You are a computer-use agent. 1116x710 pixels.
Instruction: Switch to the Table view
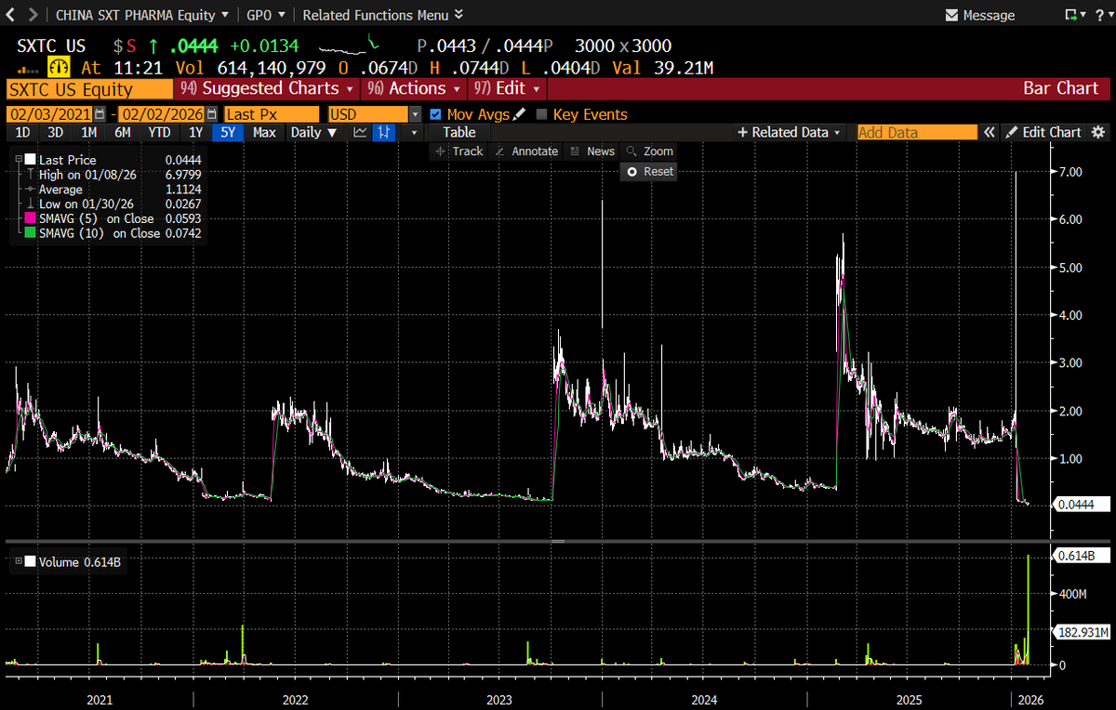tap(459, 132)
